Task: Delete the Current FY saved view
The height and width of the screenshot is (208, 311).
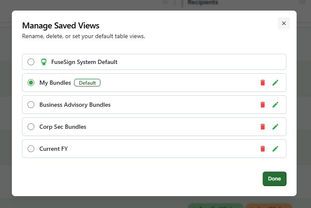Action: pos(263,149)
